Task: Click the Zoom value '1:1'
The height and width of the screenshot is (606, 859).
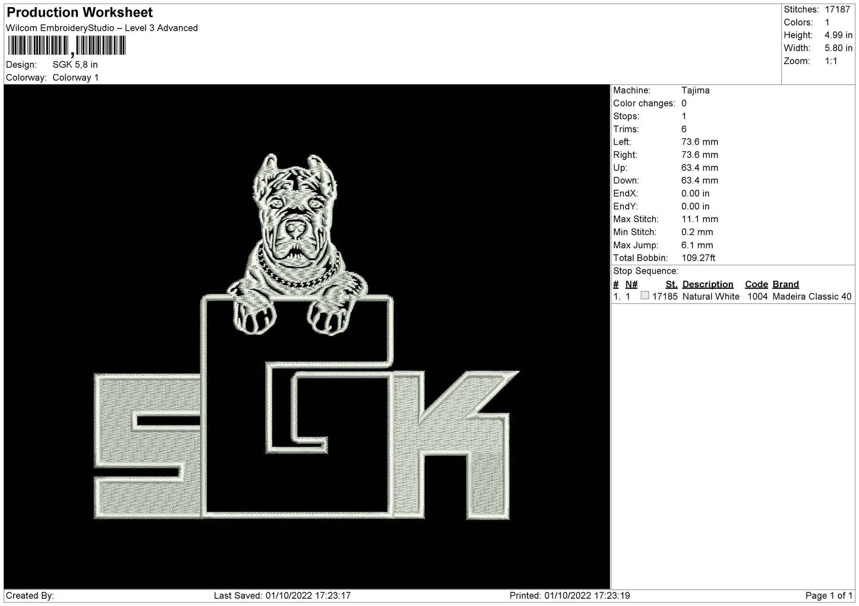Action: 831,61
